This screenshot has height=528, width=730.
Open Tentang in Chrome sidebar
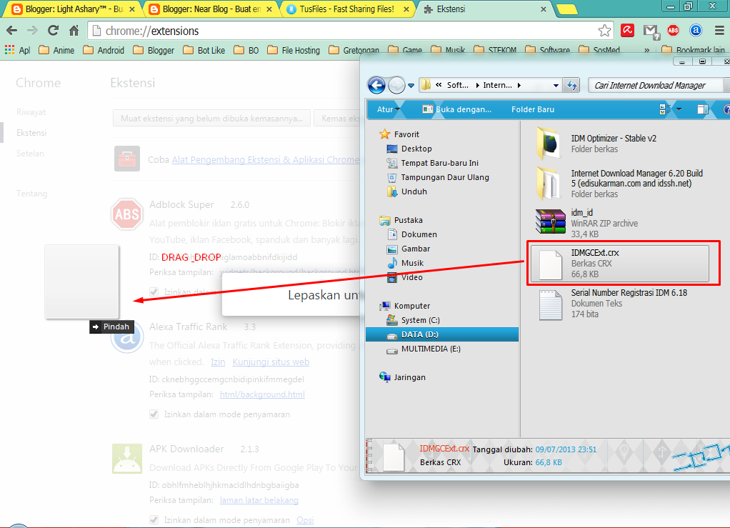coord(31,193)
